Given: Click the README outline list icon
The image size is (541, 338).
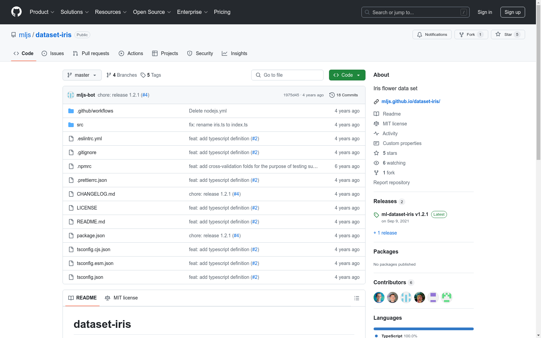Looking at the screenshot, I should (x=356, y=298).
